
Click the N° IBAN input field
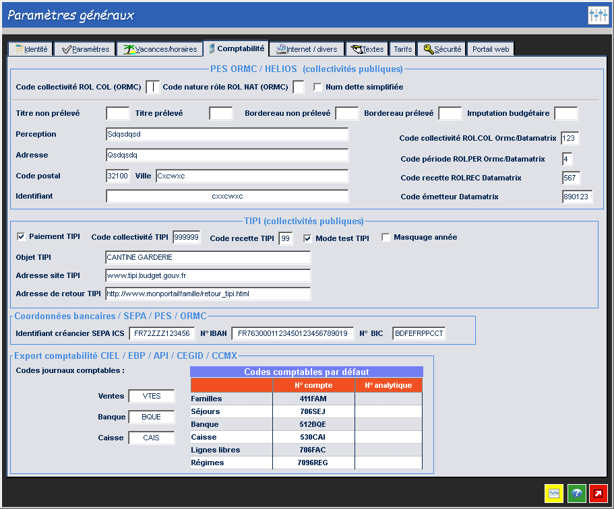point(293,333)
